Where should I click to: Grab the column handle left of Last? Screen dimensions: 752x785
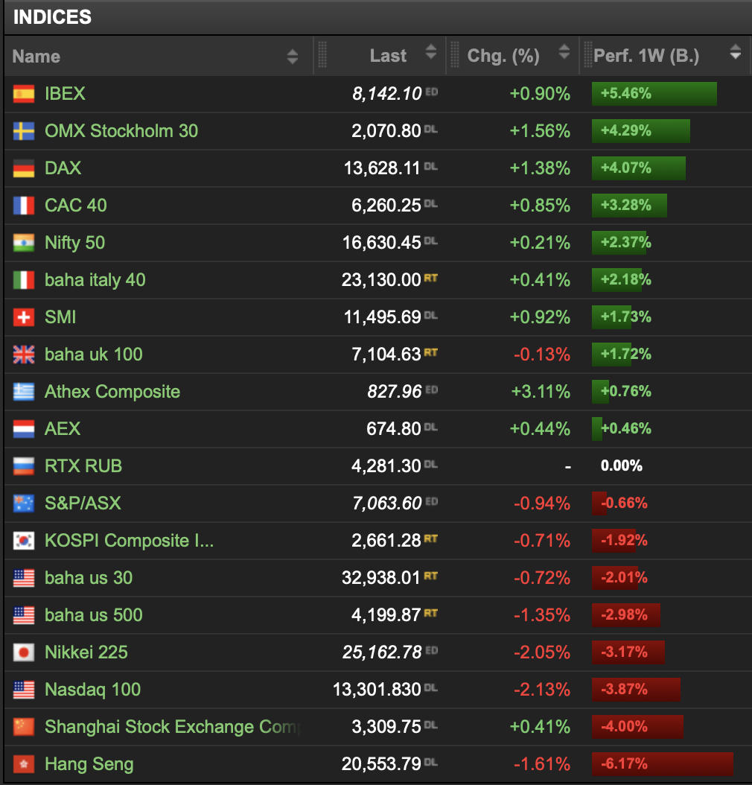click(322, 54)
